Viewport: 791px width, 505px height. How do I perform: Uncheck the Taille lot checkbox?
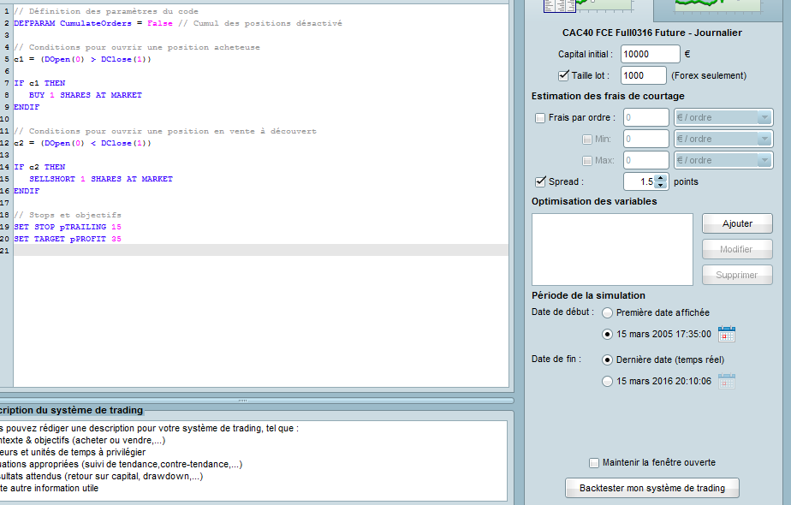click(x=563, y=75)
